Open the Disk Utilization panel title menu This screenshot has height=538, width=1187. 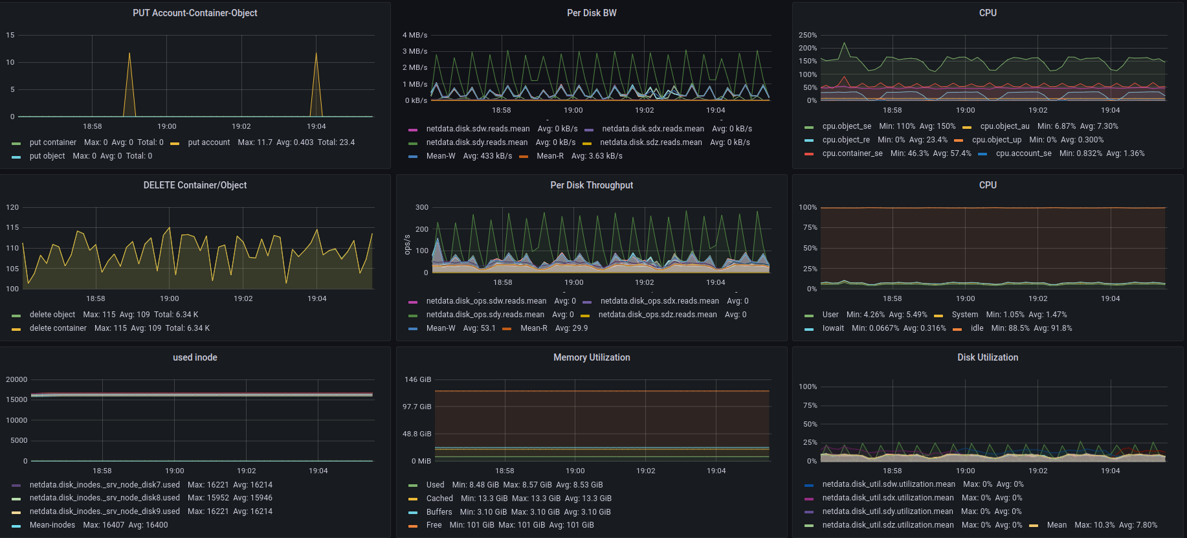988,357
